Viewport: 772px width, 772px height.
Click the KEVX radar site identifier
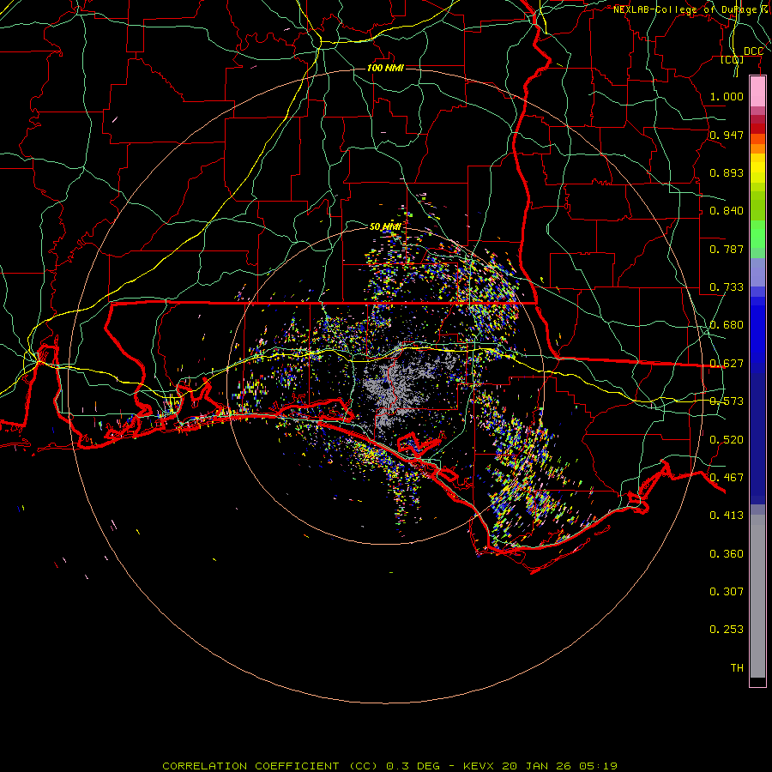[x=479, y=766]
